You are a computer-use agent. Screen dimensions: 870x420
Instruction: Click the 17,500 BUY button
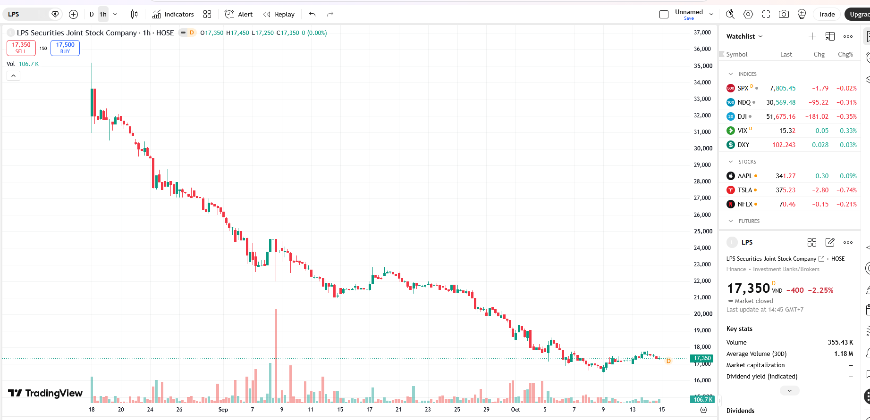click(65, 48)
